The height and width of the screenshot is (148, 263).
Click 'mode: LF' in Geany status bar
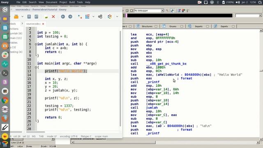coord(52,136)
